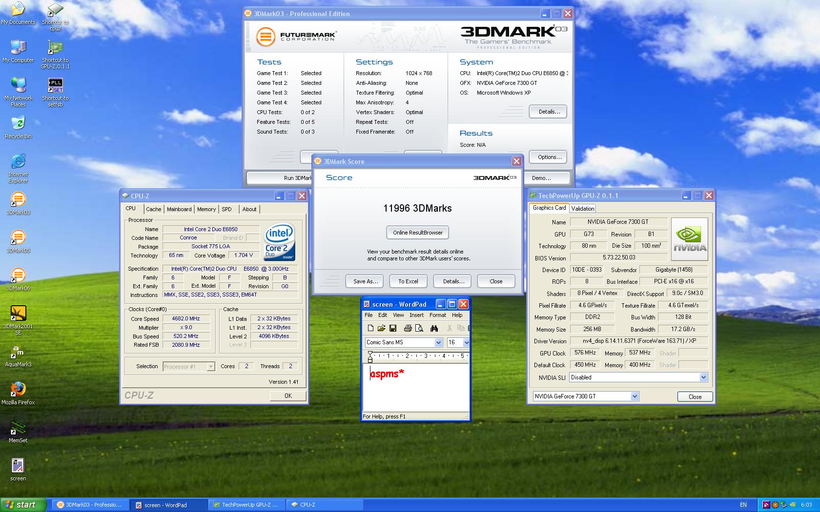Click Options button in 3DMark03 window
The image size is (820, 512).
tap(549, 157)
